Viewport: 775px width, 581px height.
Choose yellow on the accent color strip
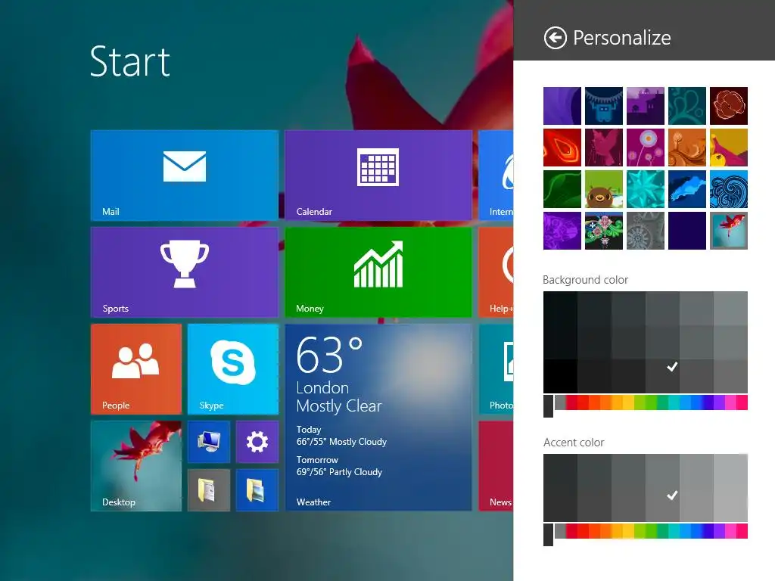tap(627, 531)
